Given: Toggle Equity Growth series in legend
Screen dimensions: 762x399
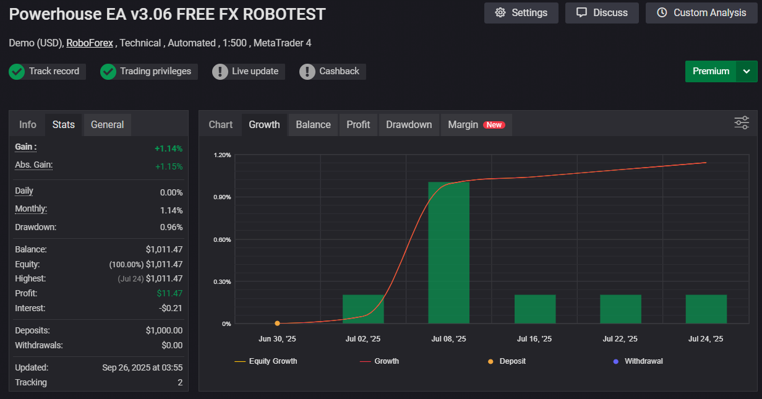Looking at the screenshot, I should click(266, 361).
